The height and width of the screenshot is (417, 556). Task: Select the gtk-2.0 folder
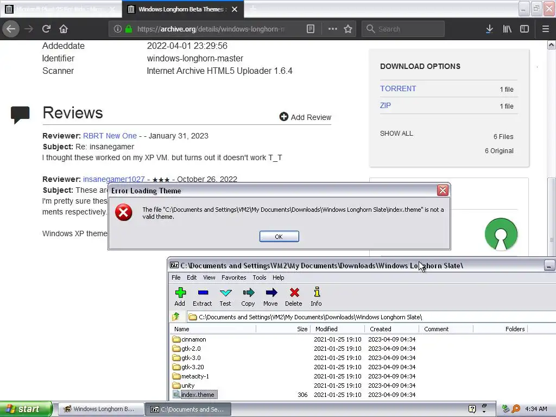[x=187, y=349]
